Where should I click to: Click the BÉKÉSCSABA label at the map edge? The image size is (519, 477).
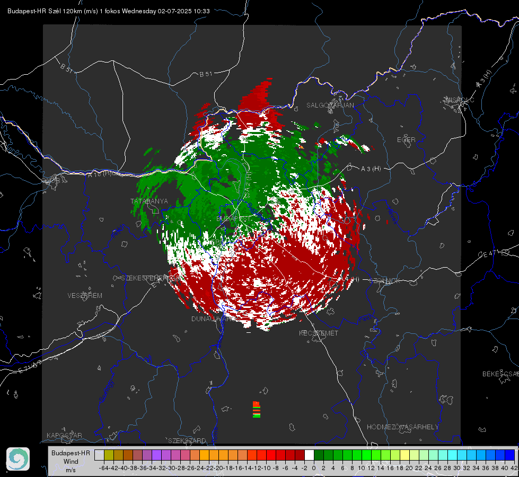tap(500, 374)
